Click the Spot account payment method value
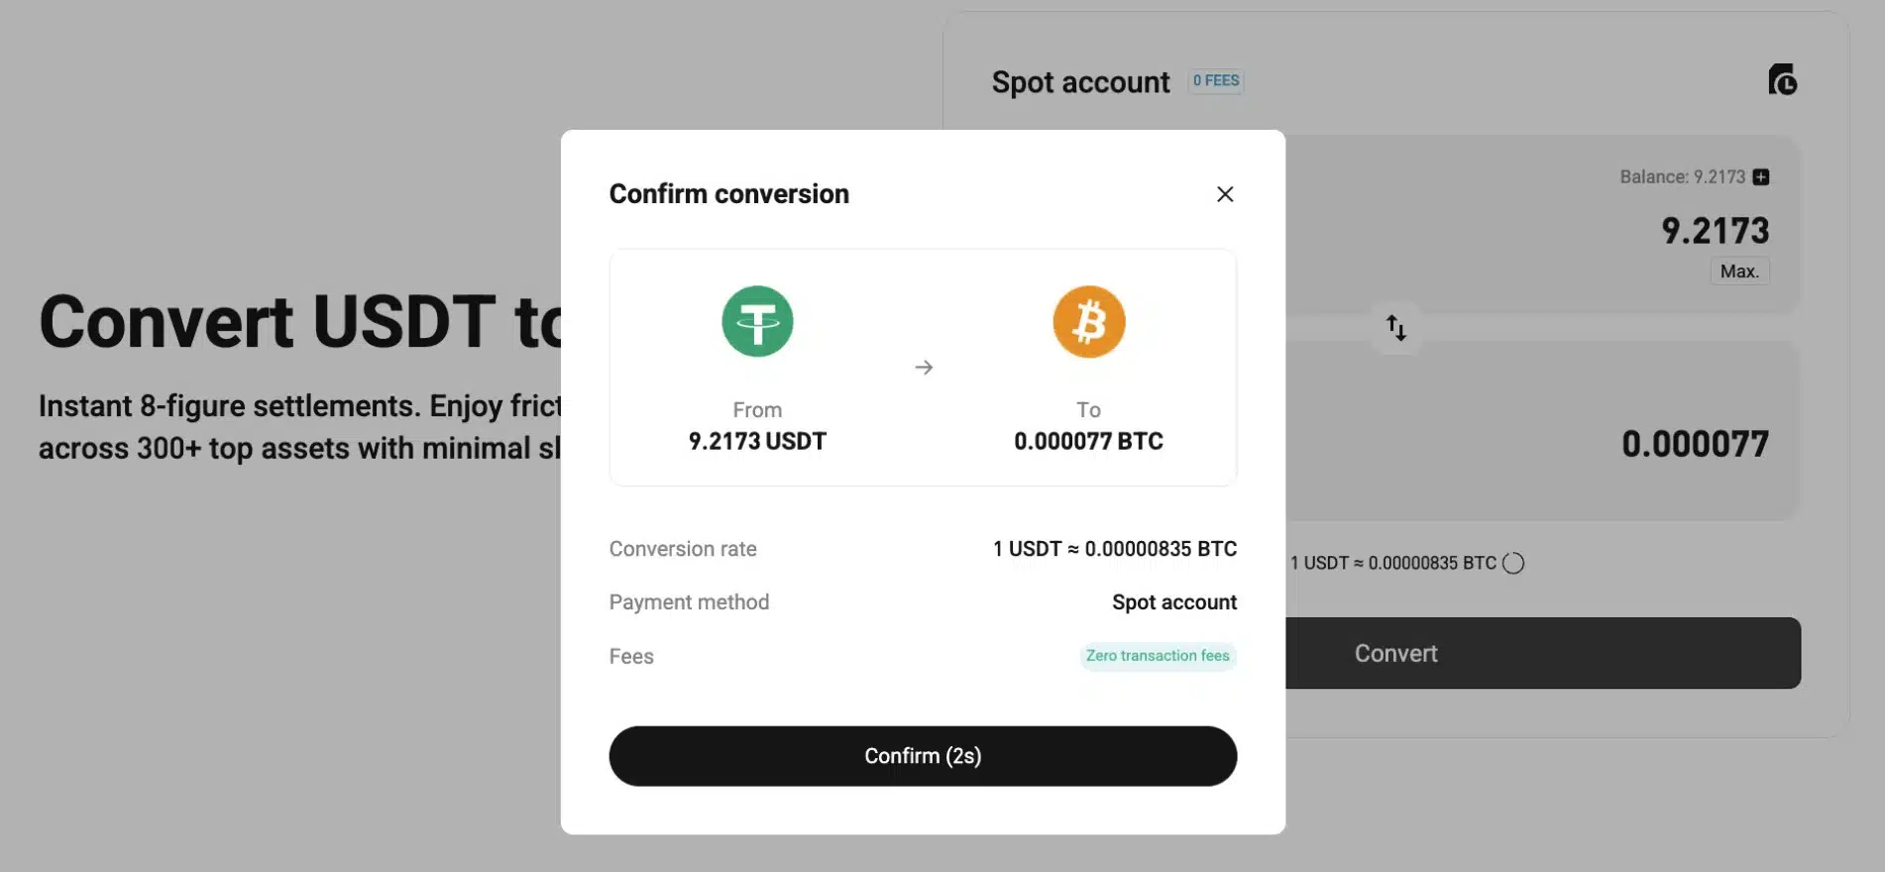The width and height of the screenshot is (1885, 872). pos(1174,602)
